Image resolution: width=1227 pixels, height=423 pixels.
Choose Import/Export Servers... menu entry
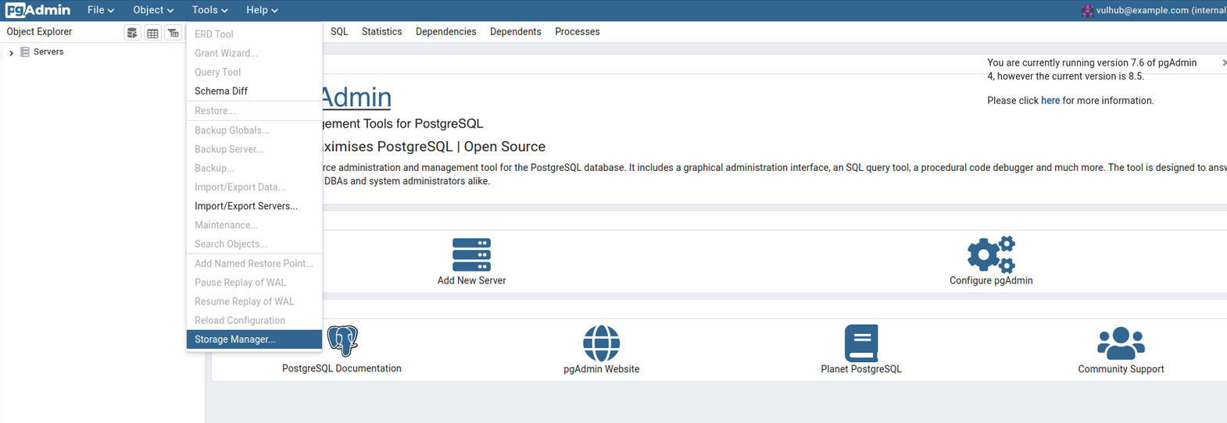coord(254,206)
